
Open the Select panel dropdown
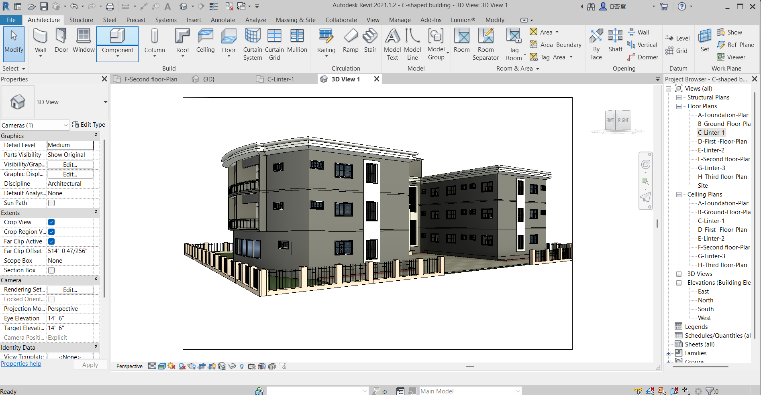point(14,69)
